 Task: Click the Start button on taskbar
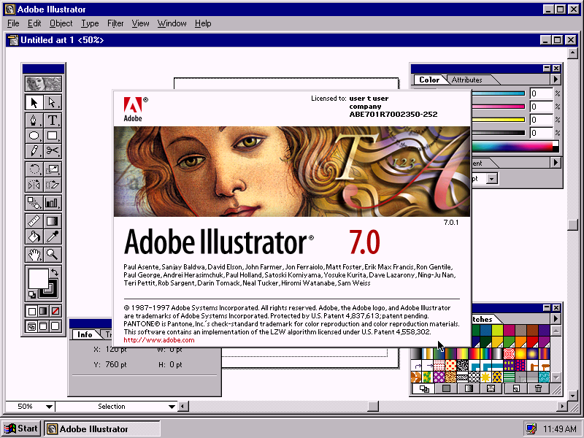tap(22, 429)
